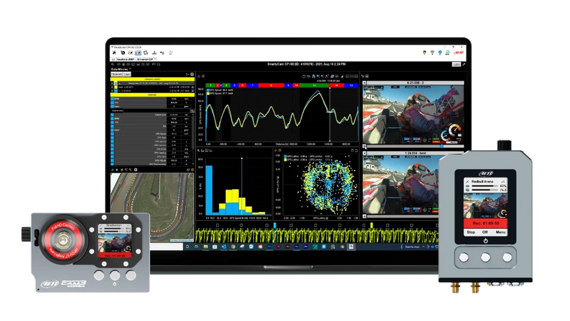This screenshot has height=321, width=570.
Task: Click the blue lap marker on bottom timeline
Action: [x=275, y=225]
